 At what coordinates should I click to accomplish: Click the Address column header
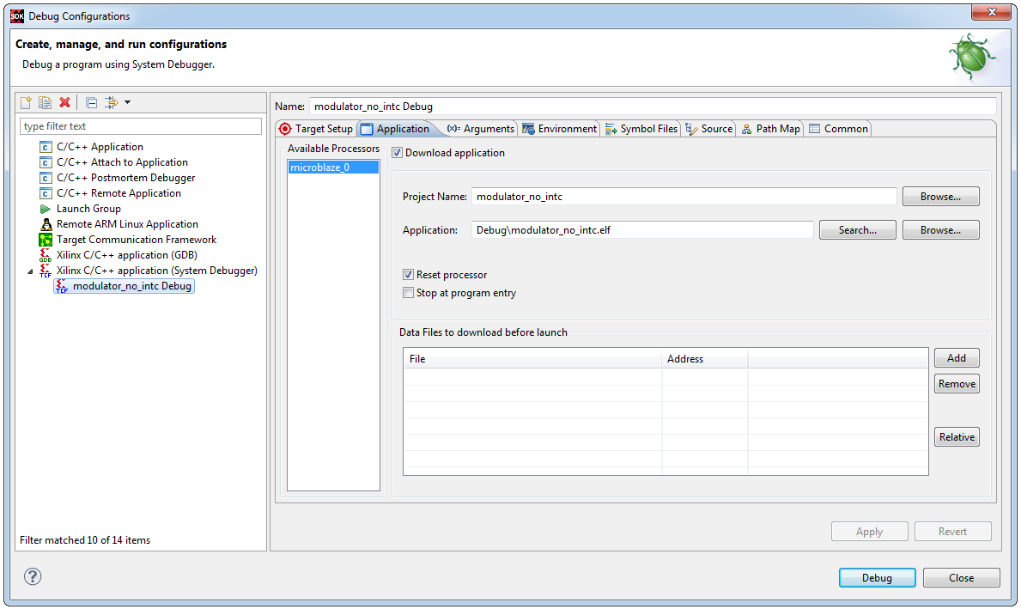coord(704,359)
